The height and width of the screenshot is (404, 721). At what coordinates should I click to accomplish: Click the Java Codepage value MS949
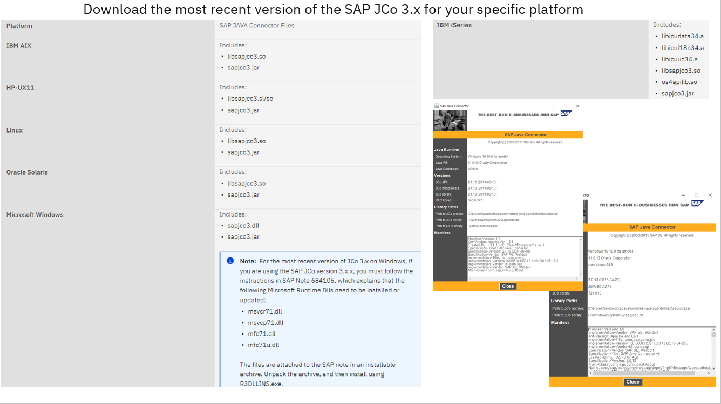(x=473, y=169)
